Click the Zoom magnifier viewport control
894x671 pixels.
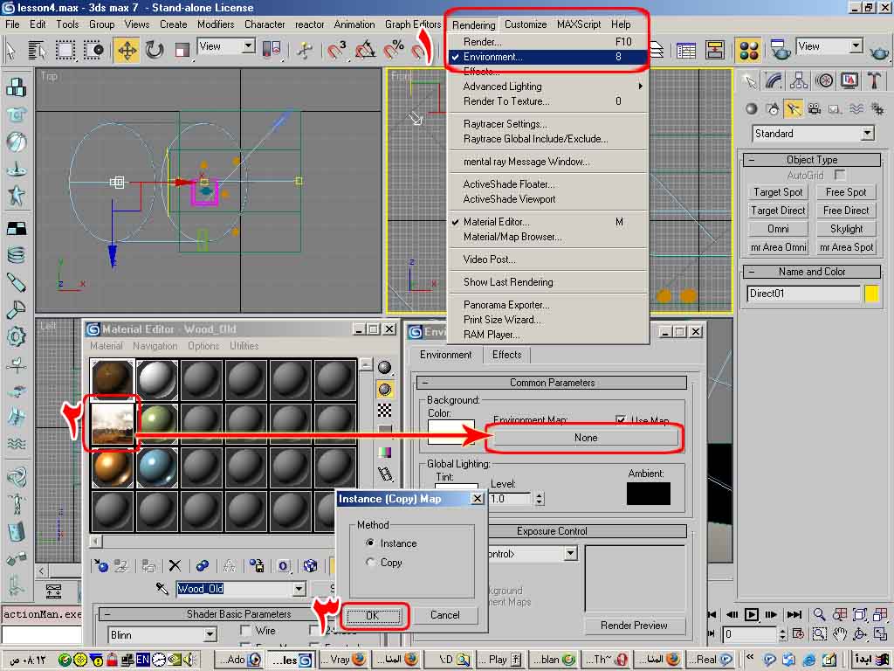(819, 614)
